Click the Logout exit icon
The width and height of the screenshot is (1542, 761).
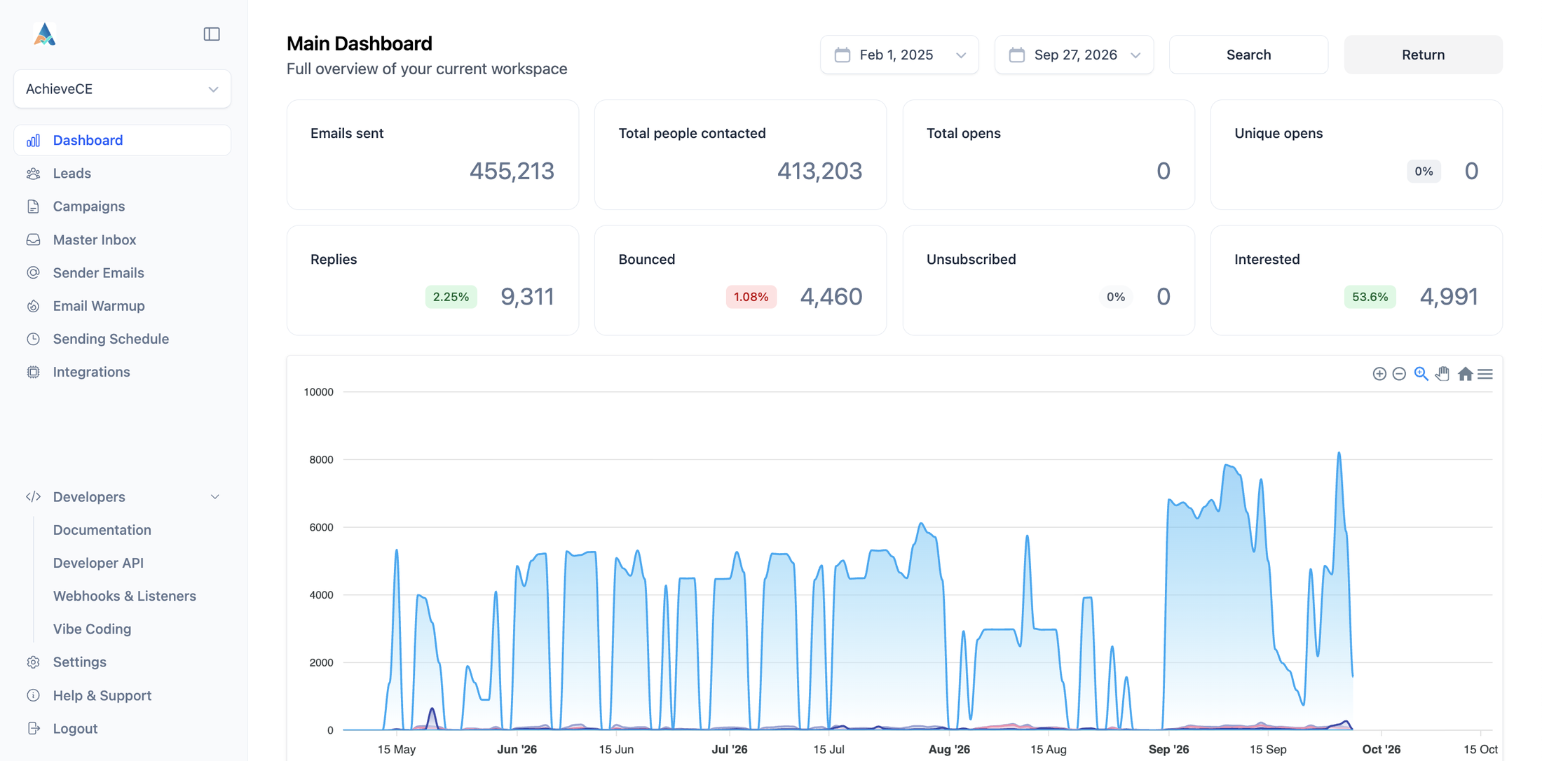pyautogui.click(x=33, y=728)
